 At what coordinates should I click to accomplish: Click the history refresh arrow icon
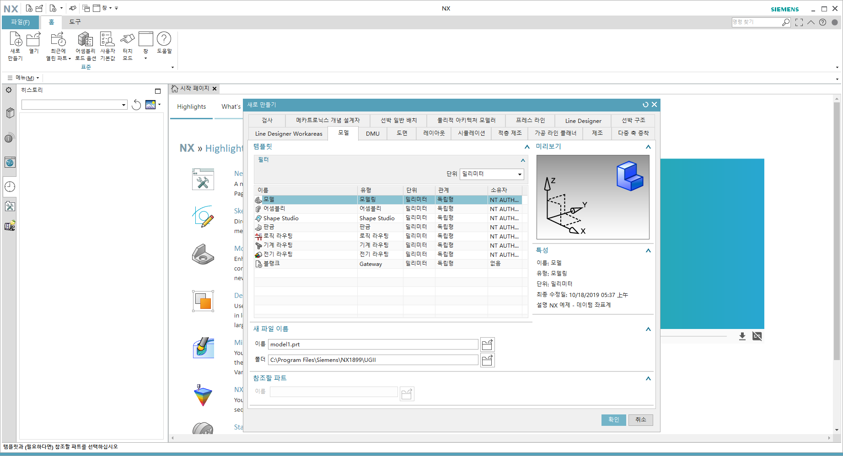pos(136,105)
